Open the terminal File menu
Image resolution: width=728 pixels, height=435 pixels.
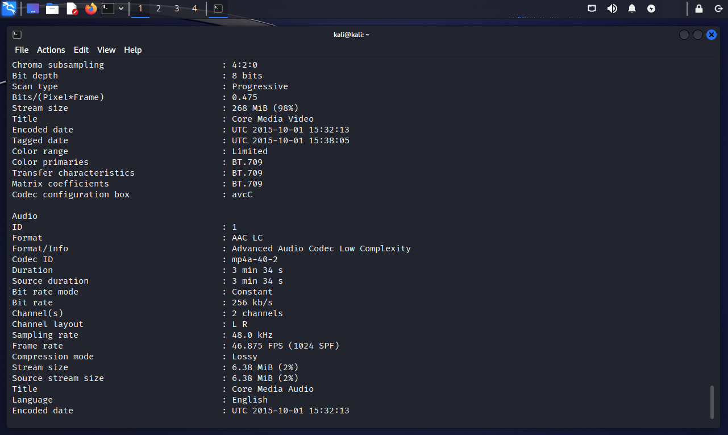pyautogui.click(x=22, y=50)
